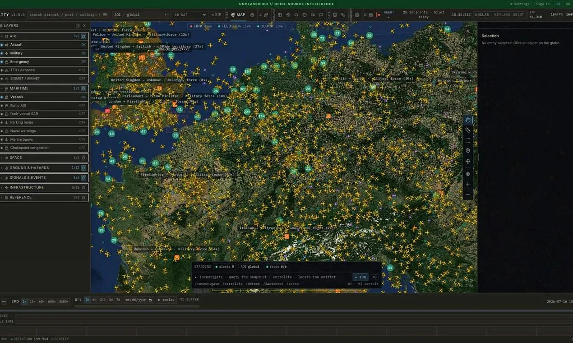Toggle the Military layer off
Image resolution: width=573 pixels, height=343 pixels.
point(44,53)
